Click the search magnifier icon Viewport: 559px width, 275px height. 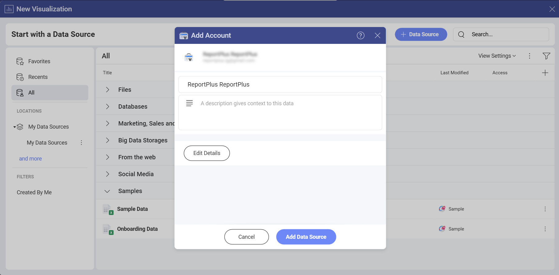click(x=461, y=34)
